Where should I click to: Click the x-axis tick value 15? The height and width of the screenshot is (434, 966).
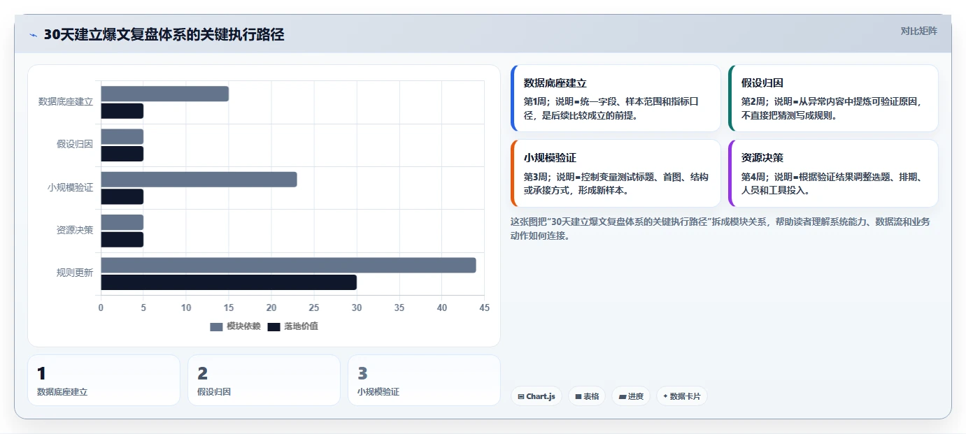[229, 308]
